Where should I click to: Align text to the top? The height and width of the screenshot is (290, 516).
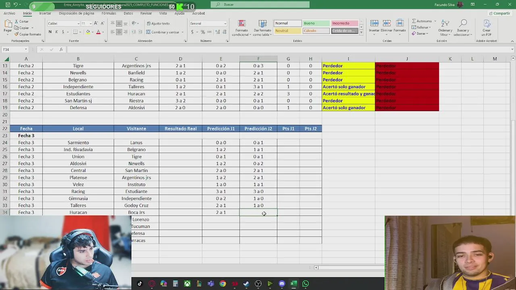tap(112, 23)
